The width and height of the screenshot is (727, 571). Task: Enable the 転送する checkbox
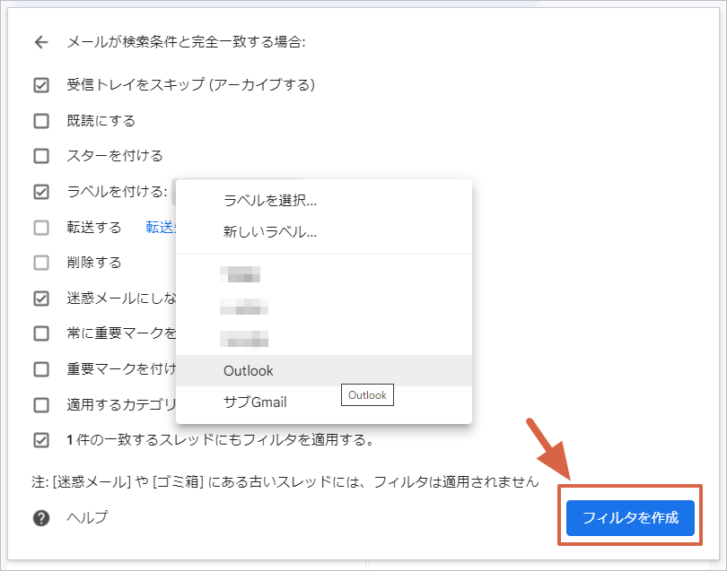click(x=40, y=227)
